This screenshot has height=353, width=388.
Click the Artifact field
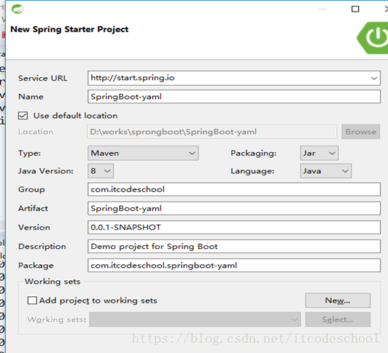(x=234, y=208)
